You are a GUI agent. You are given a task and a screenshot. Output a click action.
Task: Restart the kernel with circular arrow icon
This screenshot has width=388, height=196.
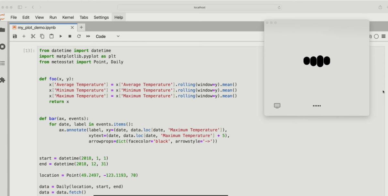(79, 36)
